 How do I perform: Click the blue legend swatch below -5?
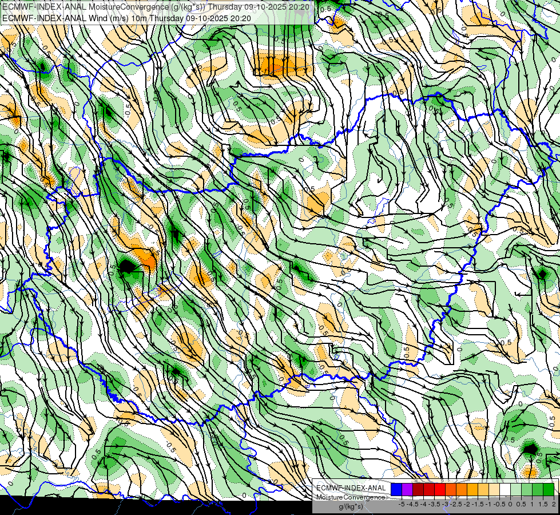(396, 489)
